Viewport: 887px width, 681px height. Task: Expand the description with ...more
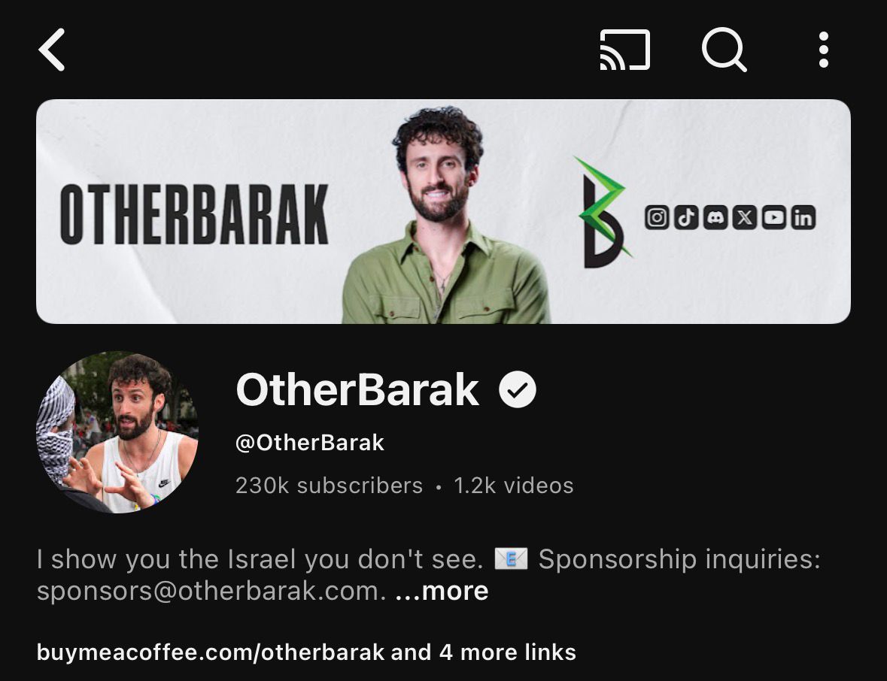[442, 591]
